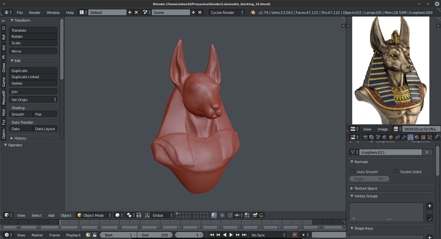Open the Image menu in image editor
The width and height of the screenshot is (441, 239).
(x=383, y=129)
